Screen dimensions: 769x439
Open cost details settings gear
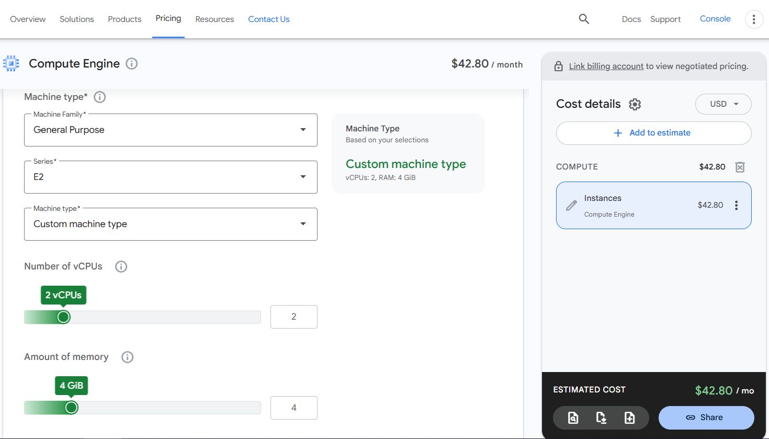[635, 104]
